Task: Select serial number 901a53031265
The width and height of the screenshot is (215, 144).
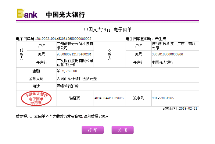Action: pyautogui.click(x=163, y=98)
